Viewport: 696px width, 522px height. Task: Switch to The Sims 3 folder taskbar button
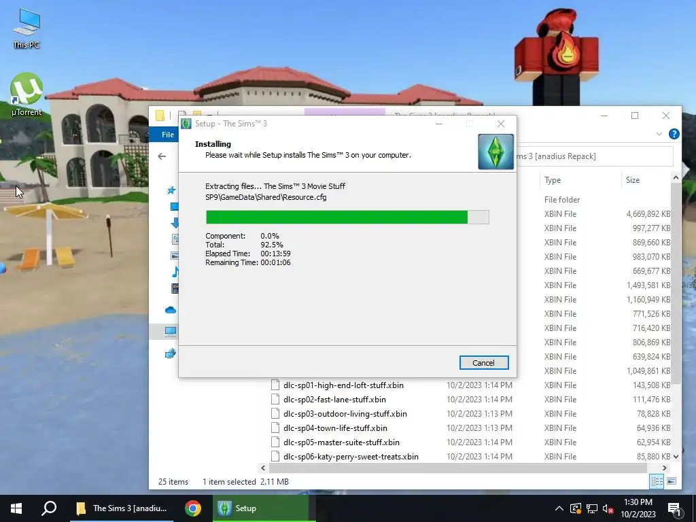pyautogui.click(x=122, y=508)
